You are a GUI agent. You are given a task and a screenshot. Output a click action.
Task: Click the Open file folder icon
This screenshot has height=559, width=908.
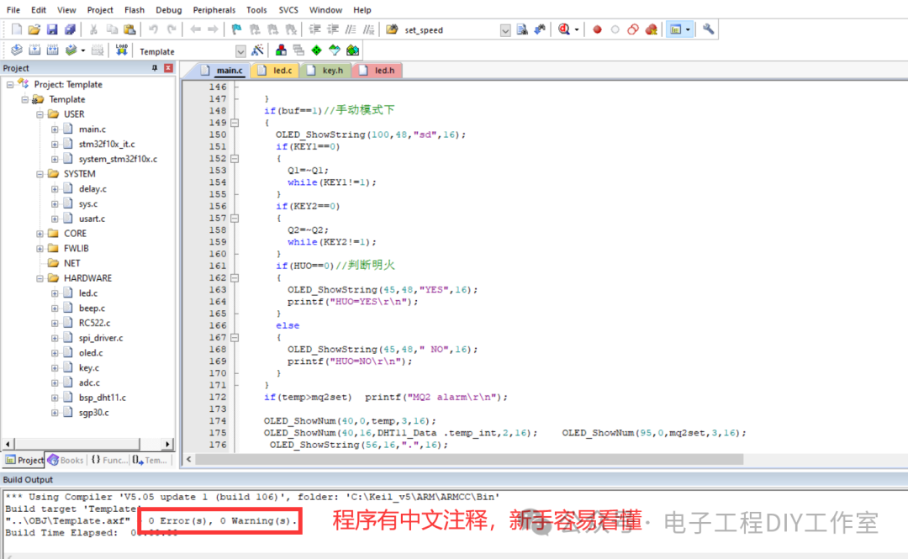(34, 29)
